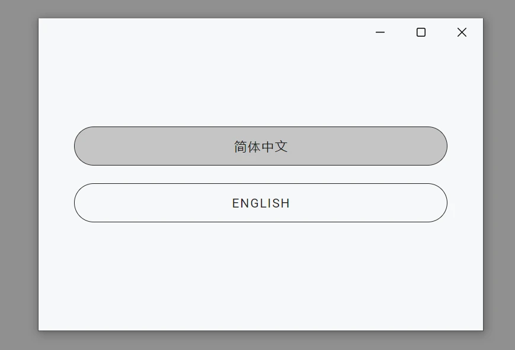Pick 简体中文 from the language choices
Image resolution: width=515 pixels, height=350 pixels.
coord(261,146)
